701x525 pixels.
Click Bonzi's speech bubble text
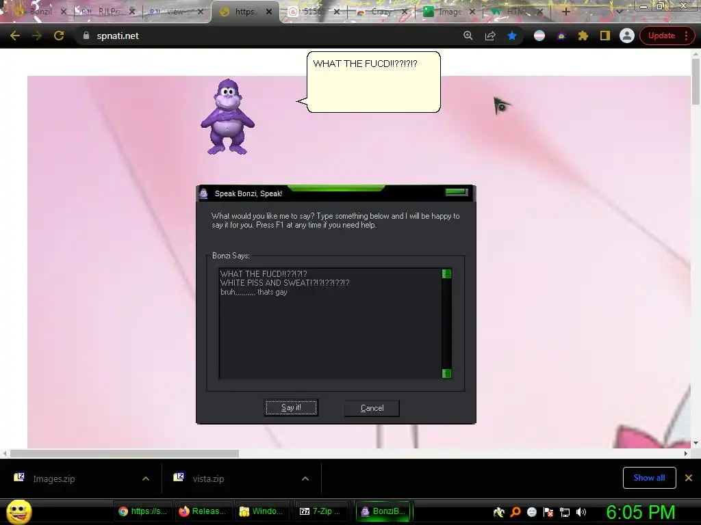pos(365,64)
